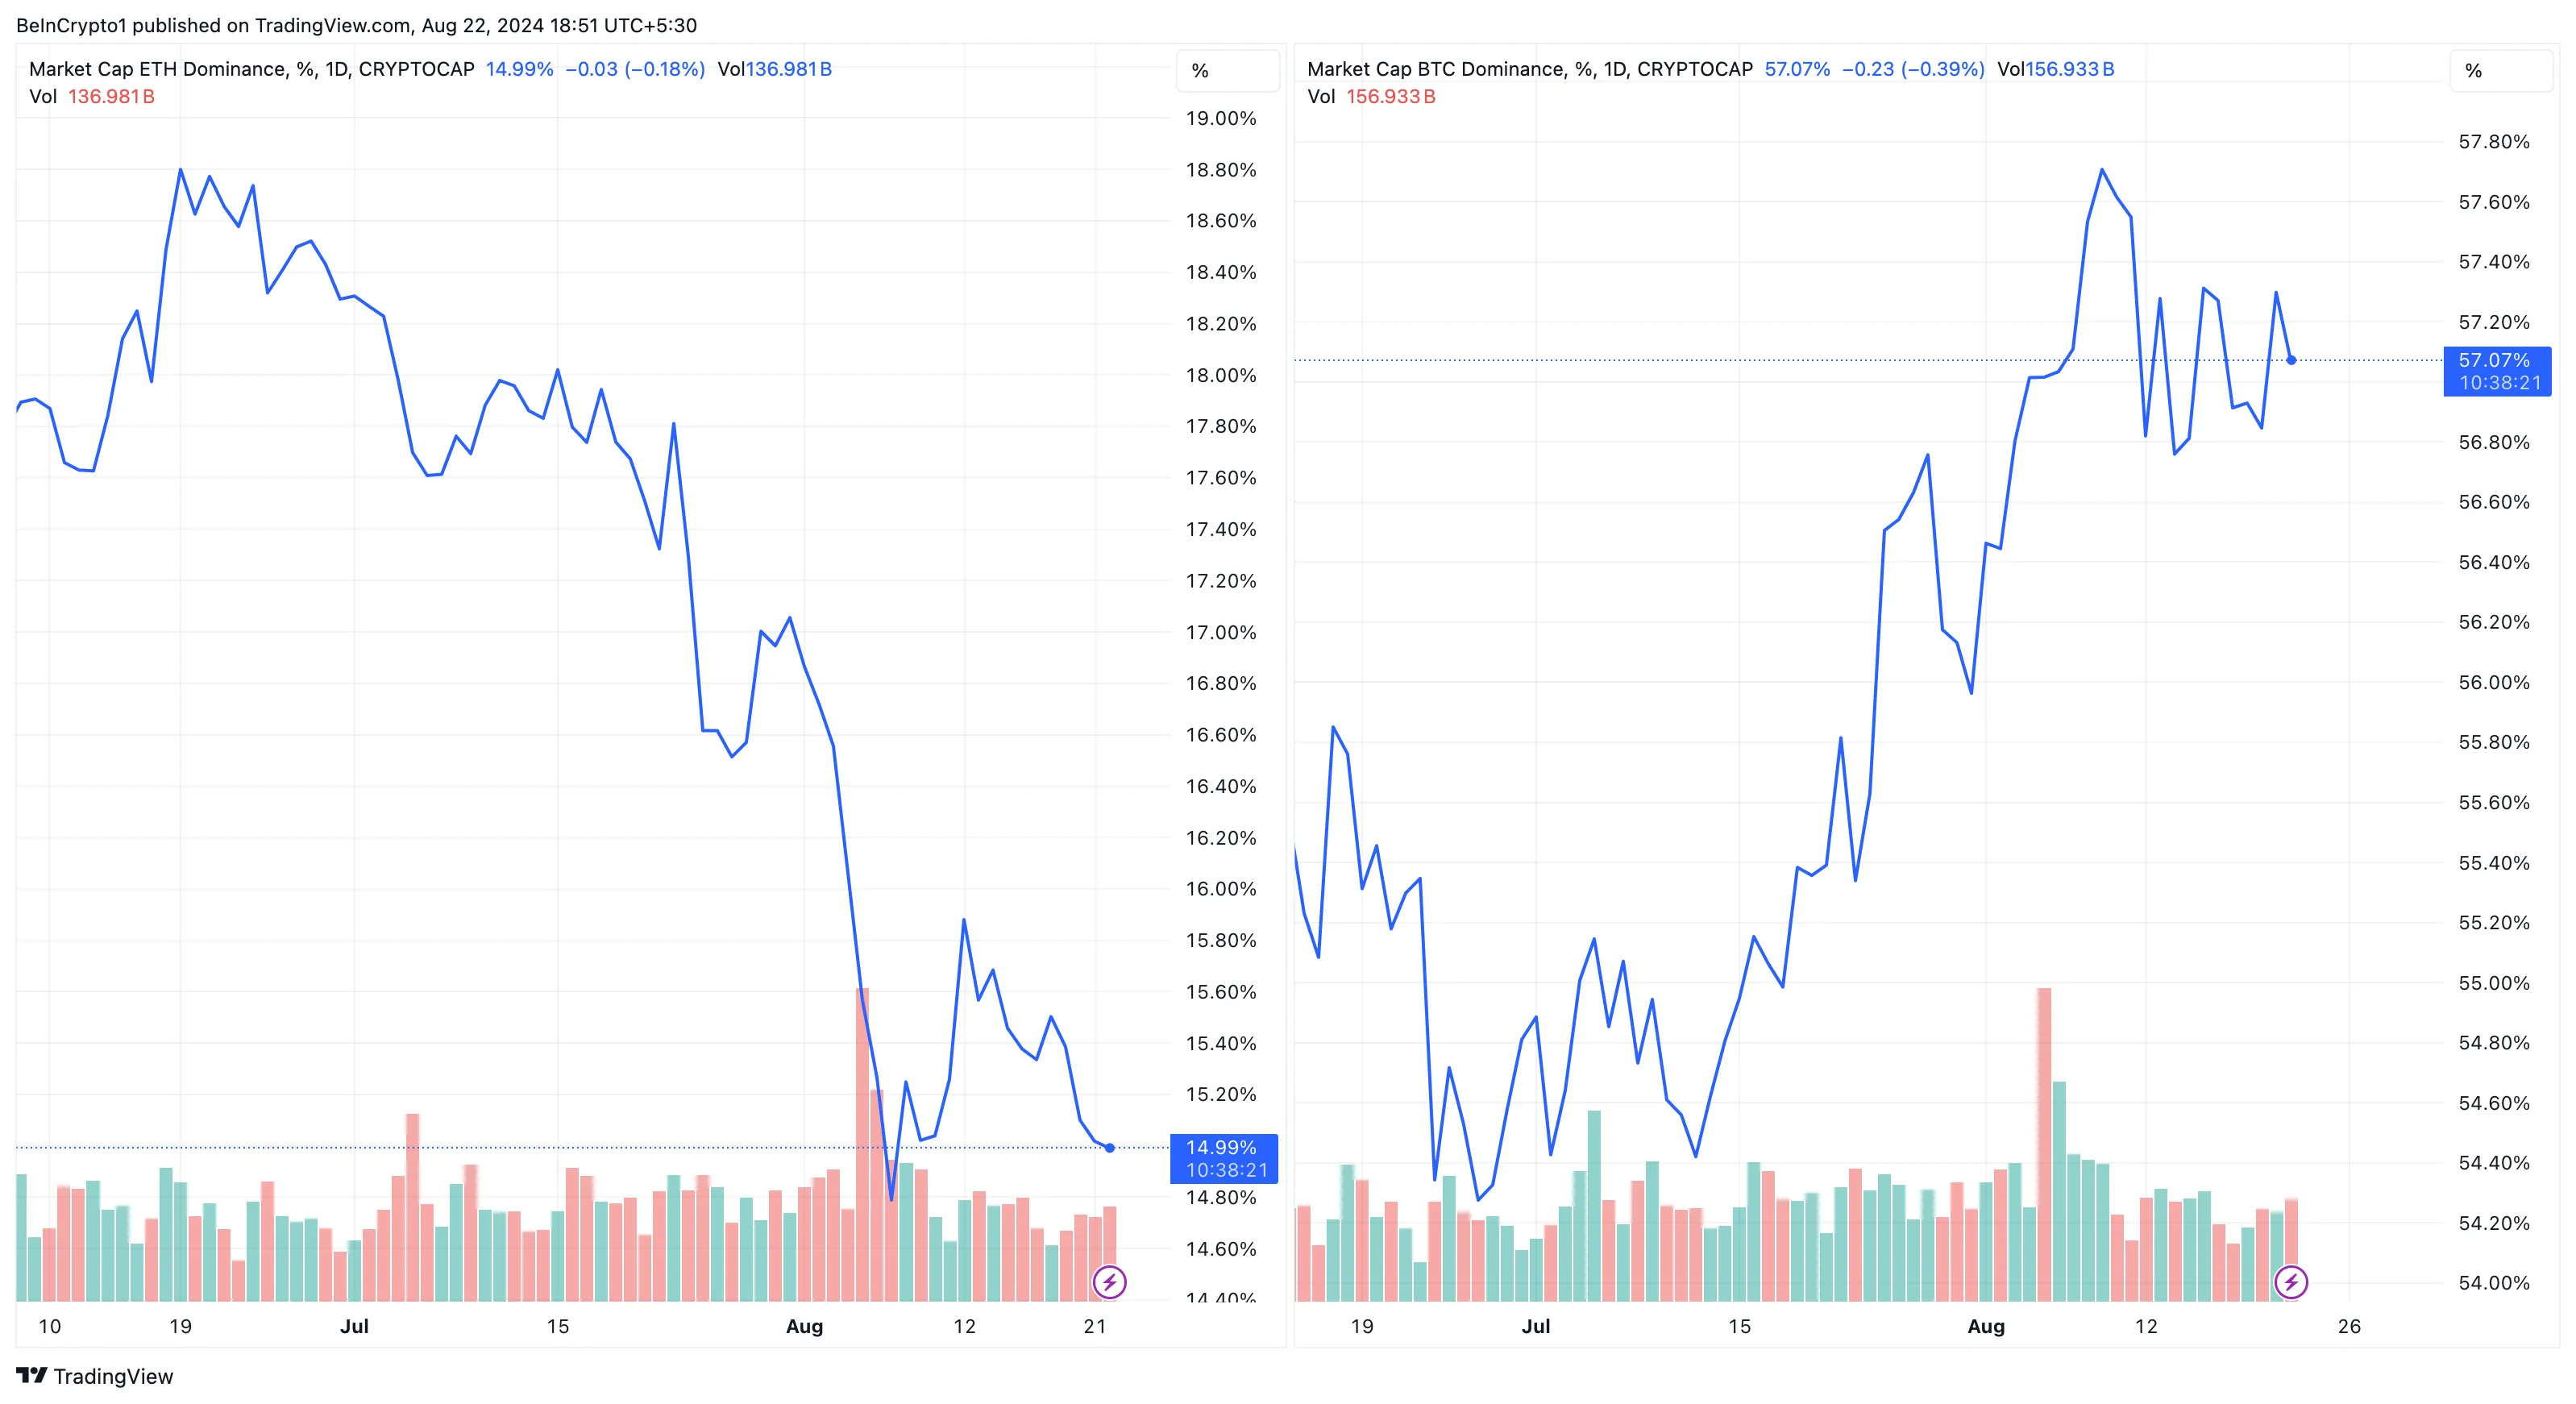Click the Aug label on ETH time axis
This screenshot has height=1404, width=2576.
[804, 1326]
